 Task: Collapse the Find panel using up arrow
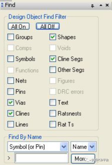click(101, 5)
